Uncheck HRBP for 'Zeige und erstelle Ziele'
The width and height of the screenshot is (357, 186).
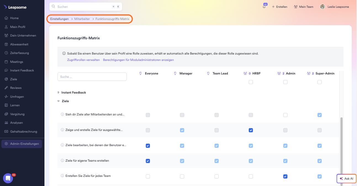click(x=251, y=130)
